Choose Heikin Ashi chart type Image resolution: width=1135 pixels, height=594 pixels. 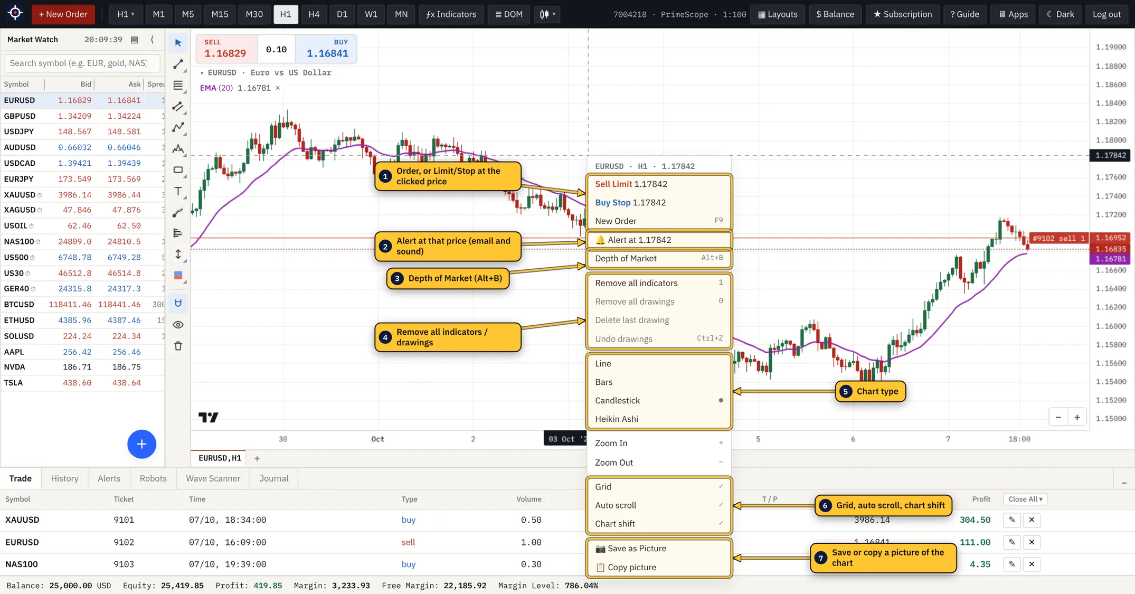[659, 419]
